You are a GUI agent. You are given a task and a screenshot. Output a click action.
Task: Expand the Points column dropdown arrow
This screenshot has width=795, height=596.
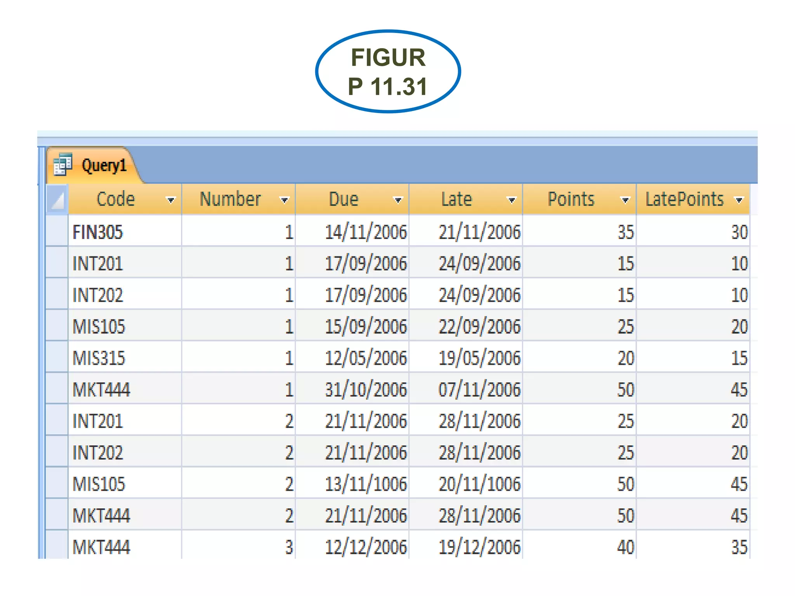click(x=625, y=200)
